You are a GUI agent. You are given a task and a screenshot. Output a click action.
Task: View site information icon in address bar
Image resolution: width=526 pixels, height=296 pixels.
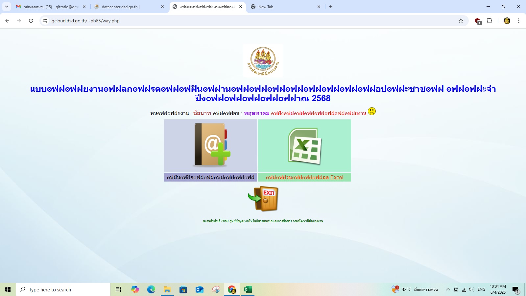click(45, 21)
